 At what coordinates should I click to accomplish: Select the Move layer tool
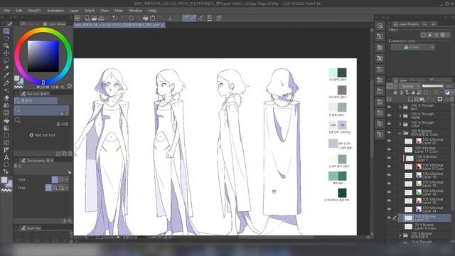6,53
